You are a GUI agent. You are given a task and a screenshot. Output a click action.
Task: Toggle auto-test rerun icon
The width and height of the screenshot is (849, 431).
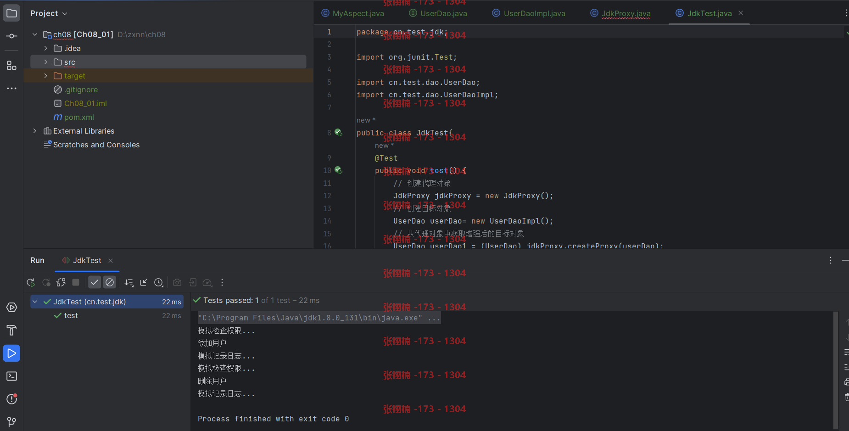click(x=61, y=282)
